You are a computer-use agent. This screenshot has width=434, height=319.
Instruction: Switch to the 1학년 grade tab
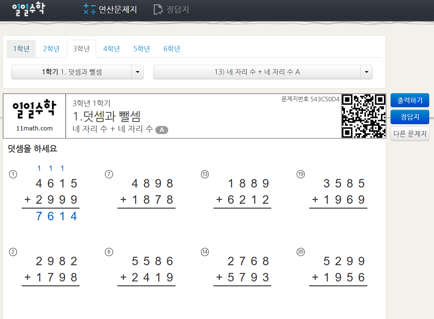pyautogui.click(x=21, y=48)
